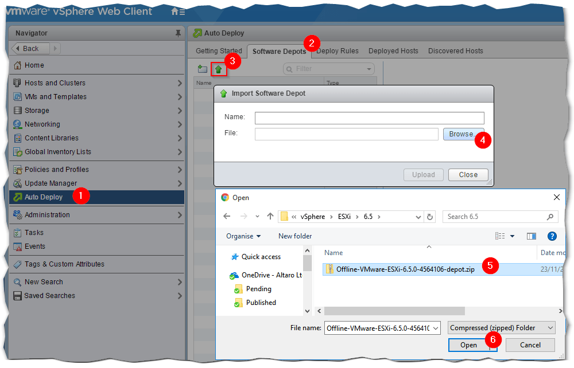
Task: Open the help icon in Open dialog
Action: pos(552,236)
